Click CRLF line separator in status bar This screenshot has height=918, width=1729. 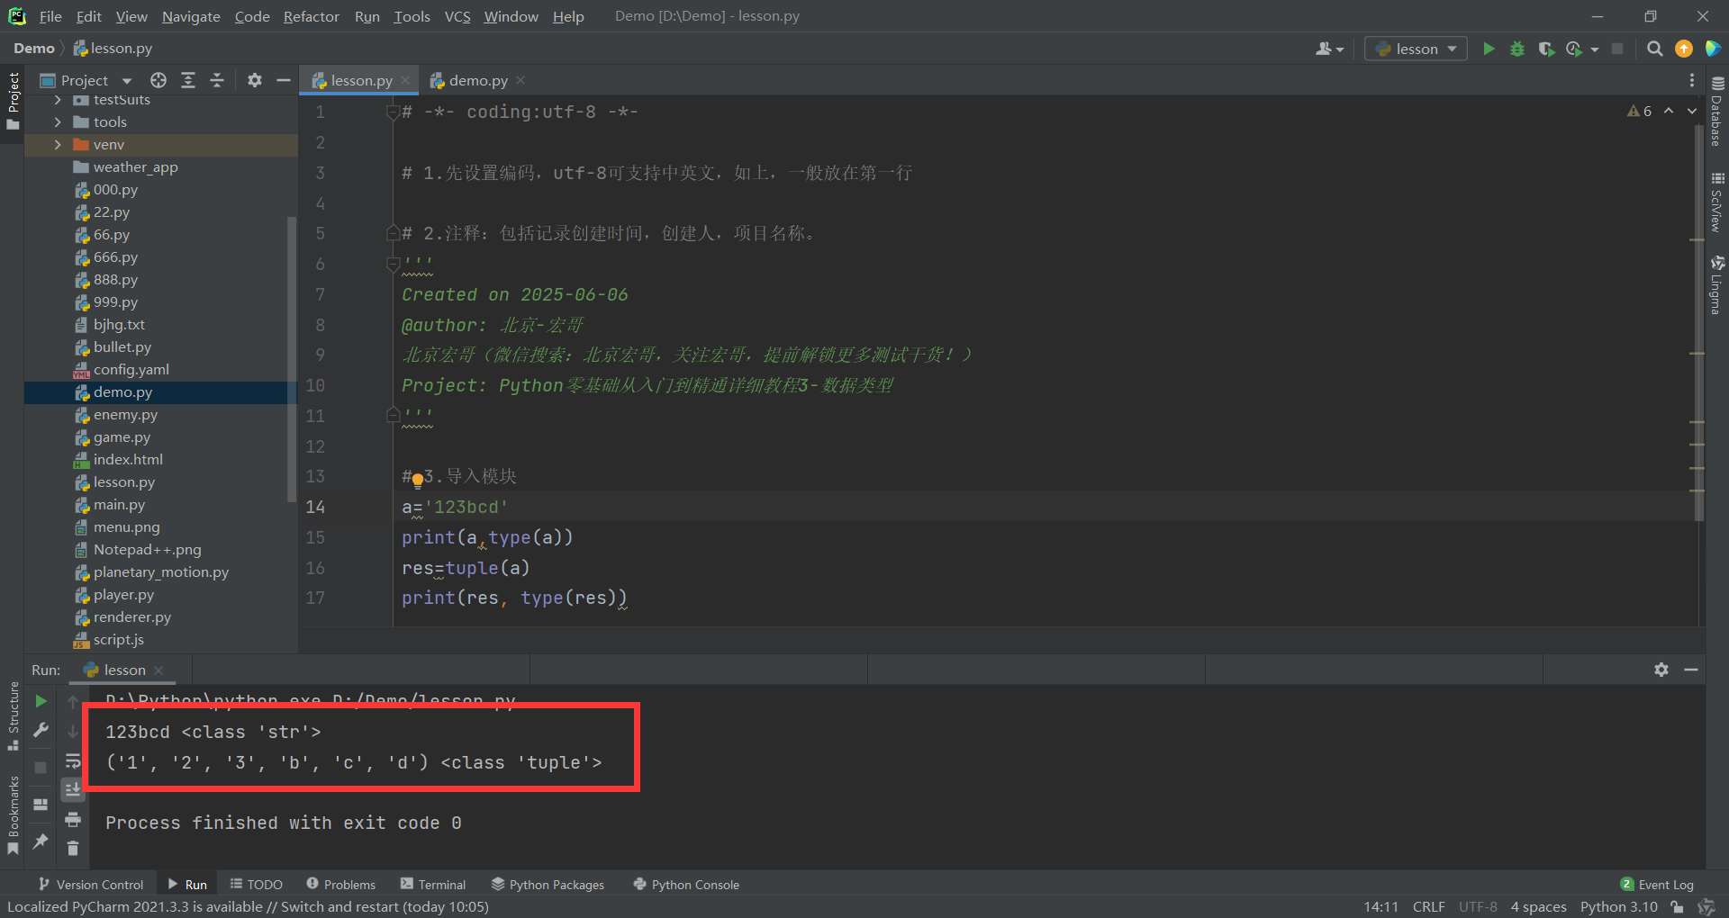click(1428, 906)
